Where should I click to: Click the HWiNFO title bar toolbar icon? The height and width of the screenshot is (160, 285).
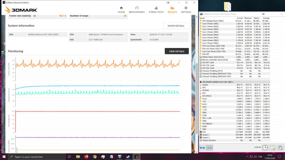click(263, 14)
